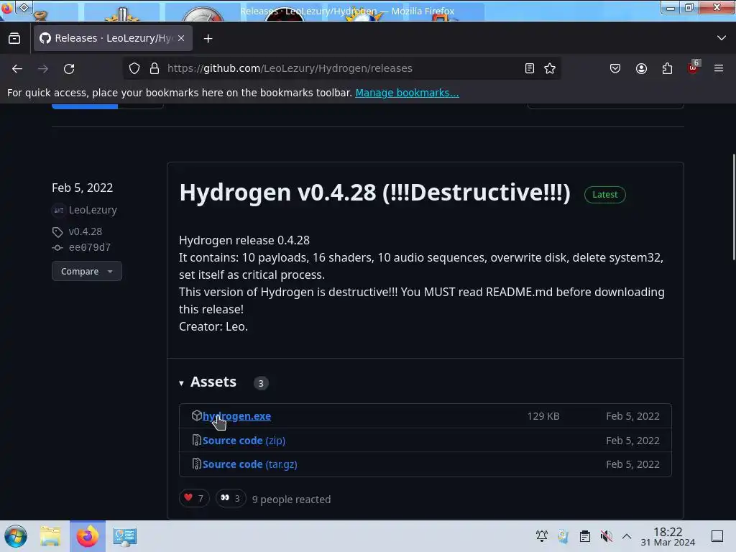The height and width of the screenshot is (552, 736).
Task: Open Manage bookmarks link
Action: 407,93
